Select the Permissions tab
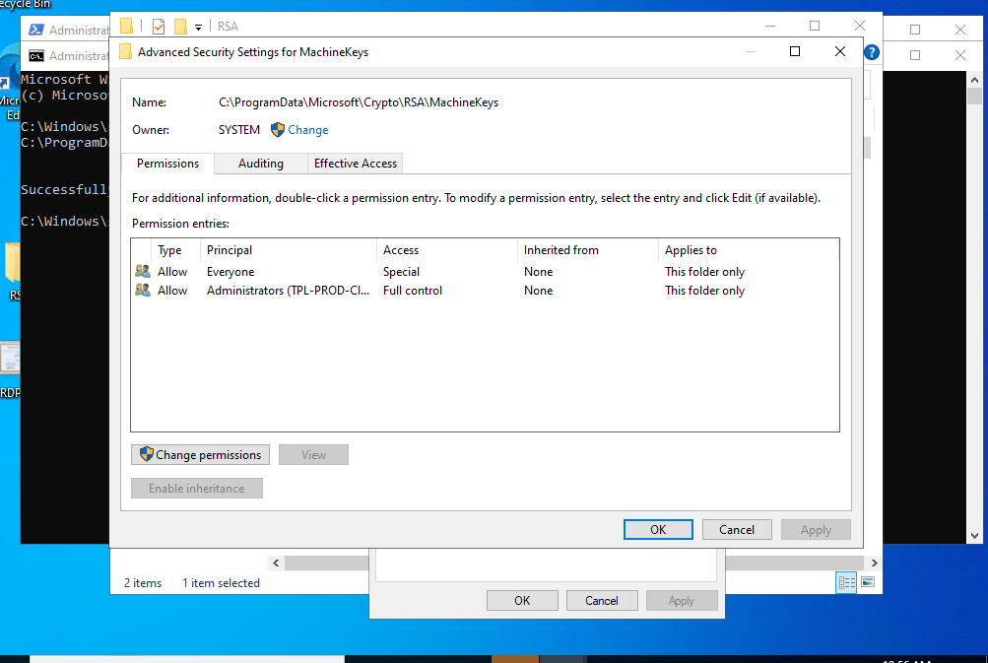This screenshot has width=988, height=663. (167, 164)
